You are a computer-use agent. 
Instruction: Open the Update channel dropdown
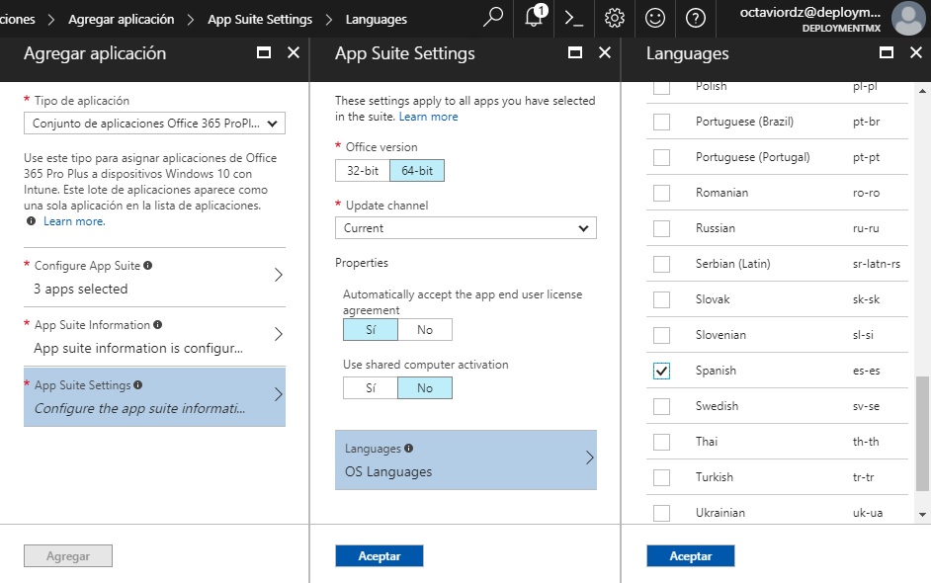(465, 228)
